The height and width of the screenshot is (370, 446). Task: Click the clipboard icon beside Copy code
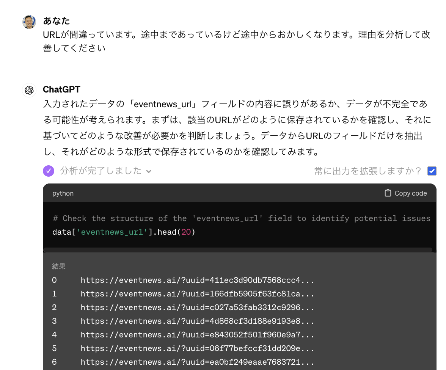click(388, 193)
